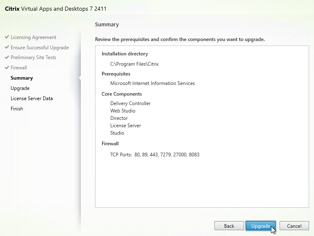Image resolution: width=314 pixels, height=236 pixels.
Task: Cancel the upgrade wizard
Action: [x=294, y=226]
